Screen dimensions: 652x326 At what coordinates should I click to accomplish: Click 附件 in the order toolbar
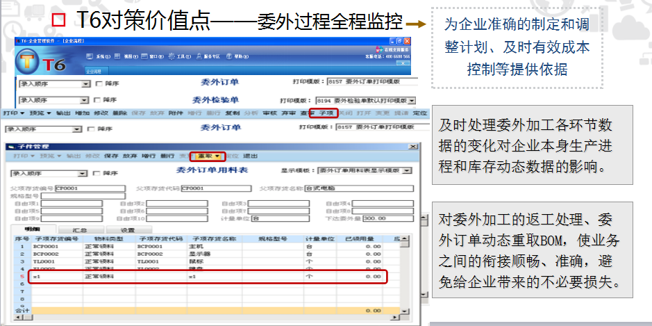point(176,113)
